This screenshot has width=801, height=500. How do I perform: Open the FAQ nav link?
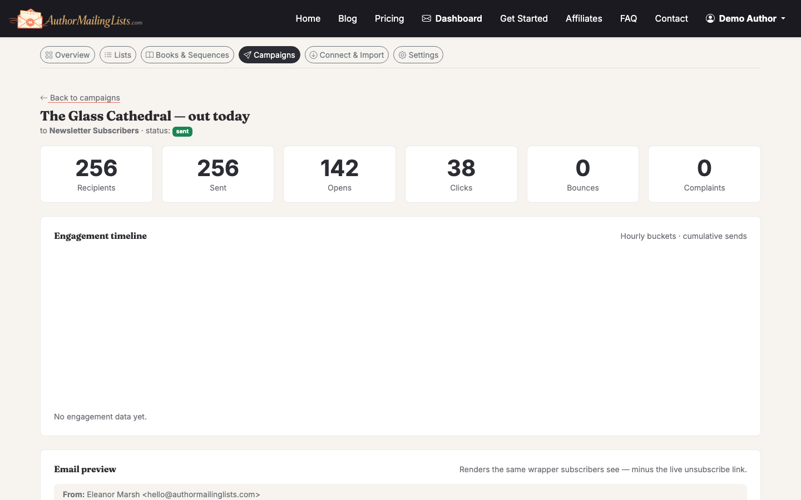(x=629, y=18)
